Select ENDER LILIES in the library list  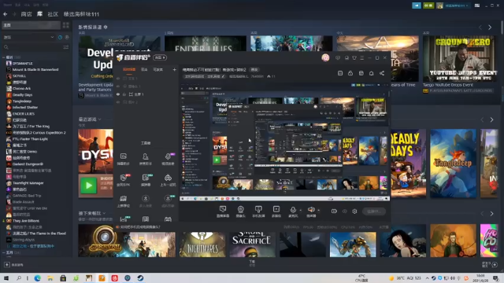coord(23,114)
